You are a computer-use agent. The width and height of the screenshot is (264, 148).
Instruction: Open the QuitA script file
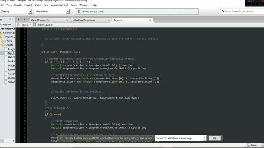[x=12, y=78]
